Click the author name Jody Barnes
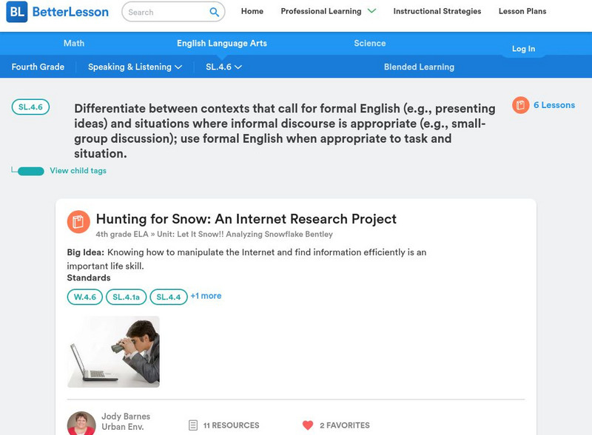 pos(126,416)
